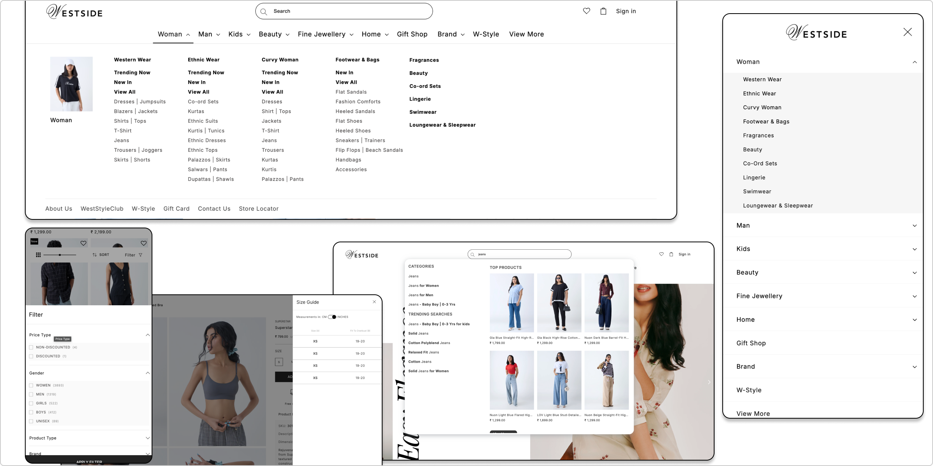Open the wishlist heart in top header

tap(586, 11)
